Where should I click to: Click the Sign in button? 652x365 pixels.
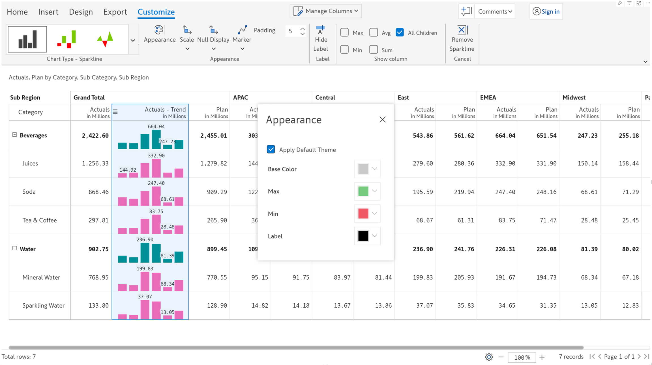(x=546, y=12)
